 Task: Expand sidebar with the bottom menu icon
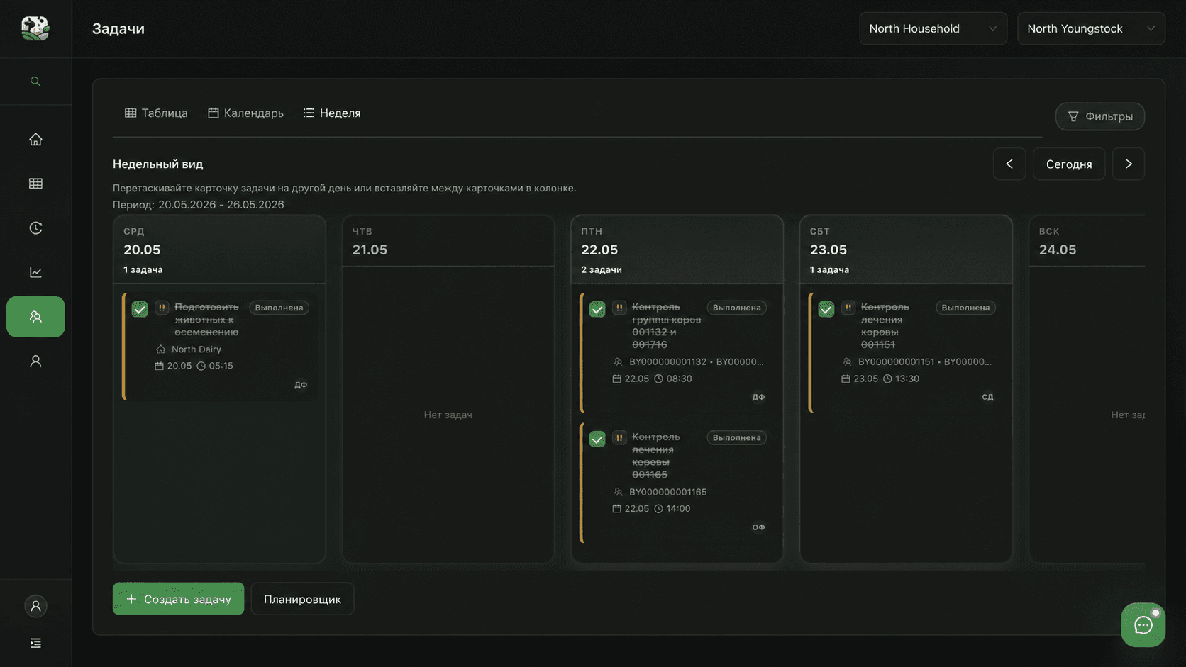35,643
